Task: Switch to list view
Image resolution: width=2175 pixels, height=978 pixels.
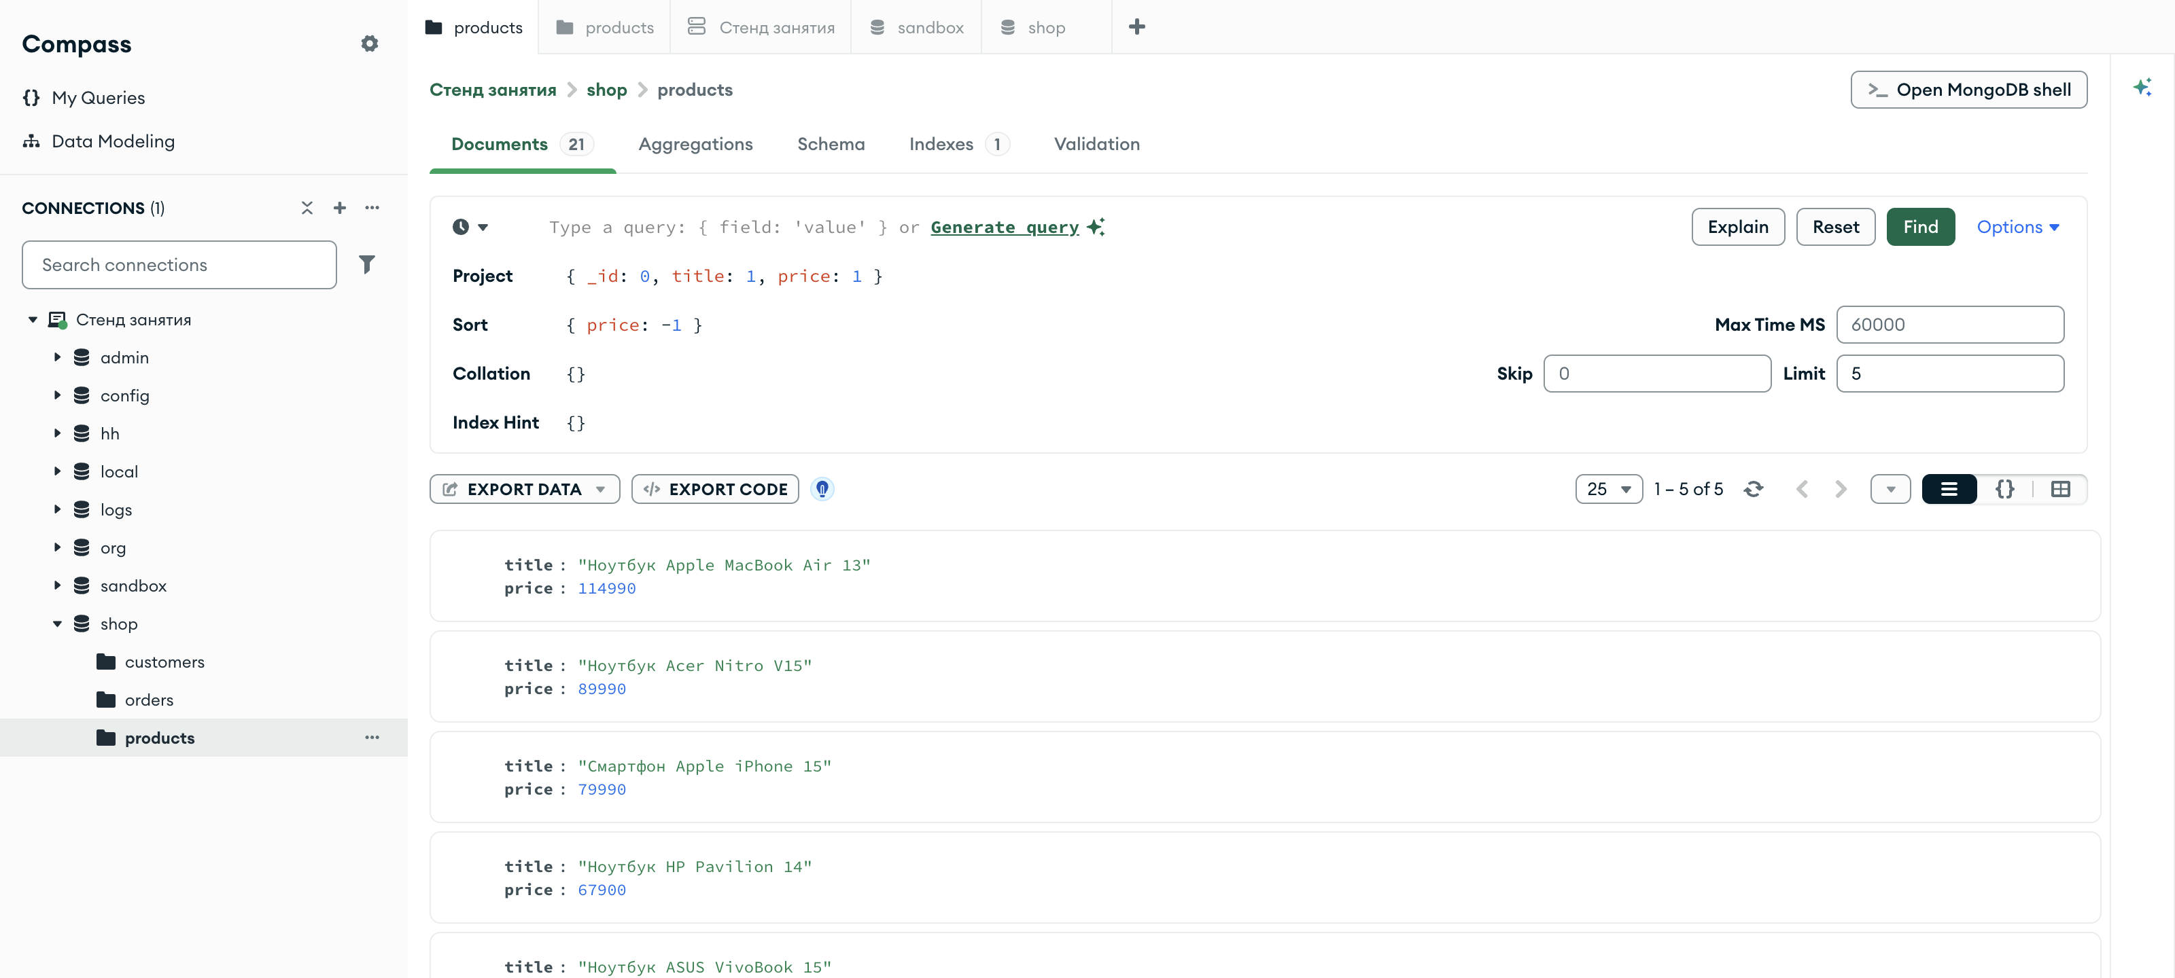Action: coord(1949,490)
